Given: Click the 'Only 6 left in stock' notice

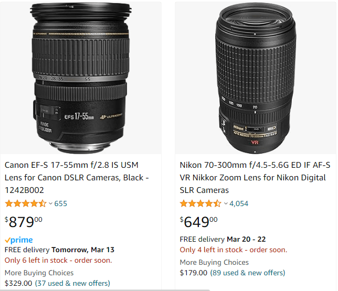Looking at the screenshot, I should [x=58, y=260].
